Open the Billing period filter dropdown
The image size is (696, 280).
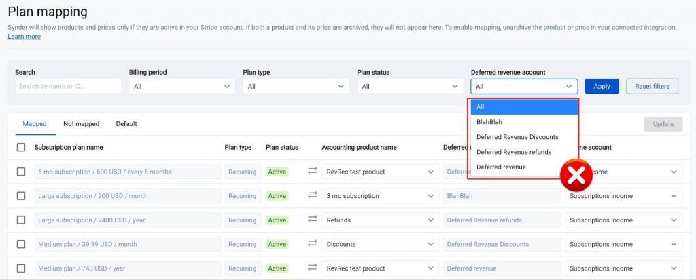181,87
